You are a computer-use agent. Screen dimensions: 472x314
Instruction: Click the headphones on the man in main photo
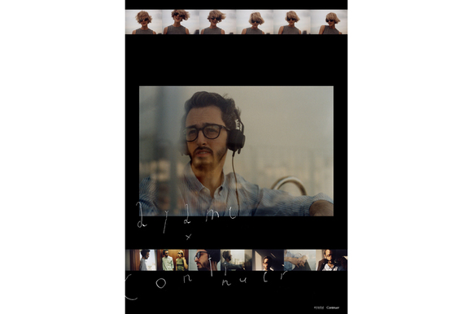click(x=236, y=134)
